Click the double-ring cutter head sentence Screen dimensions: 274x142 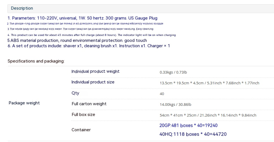85,23
